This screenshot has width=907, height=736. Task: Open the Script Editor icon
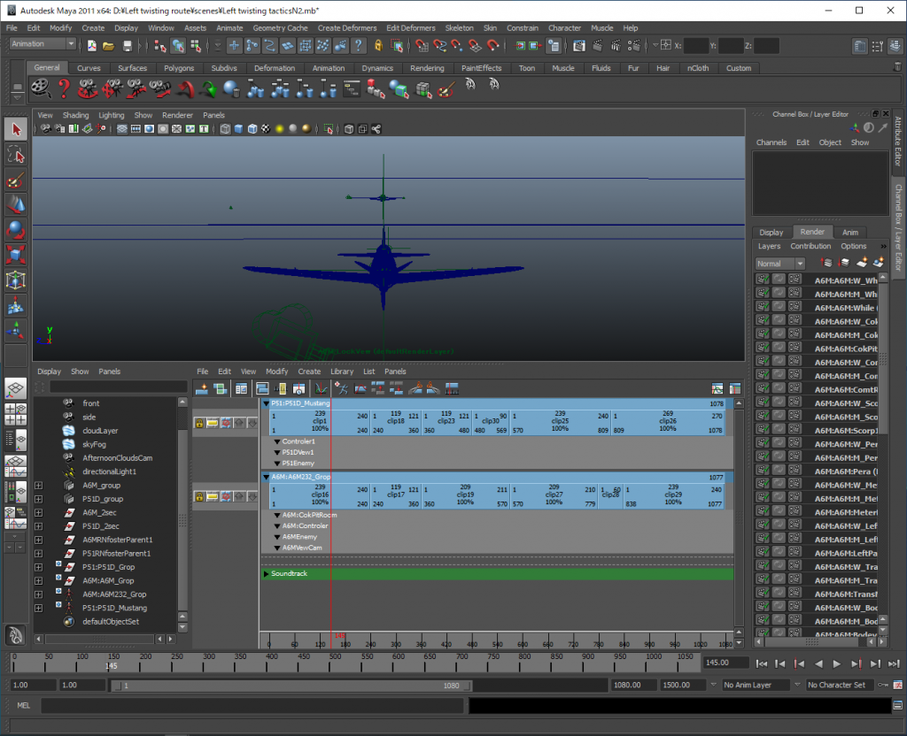[898, 705]
